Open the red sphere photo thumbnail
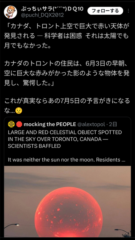The image size is (135, 240). tap(67, 202)
